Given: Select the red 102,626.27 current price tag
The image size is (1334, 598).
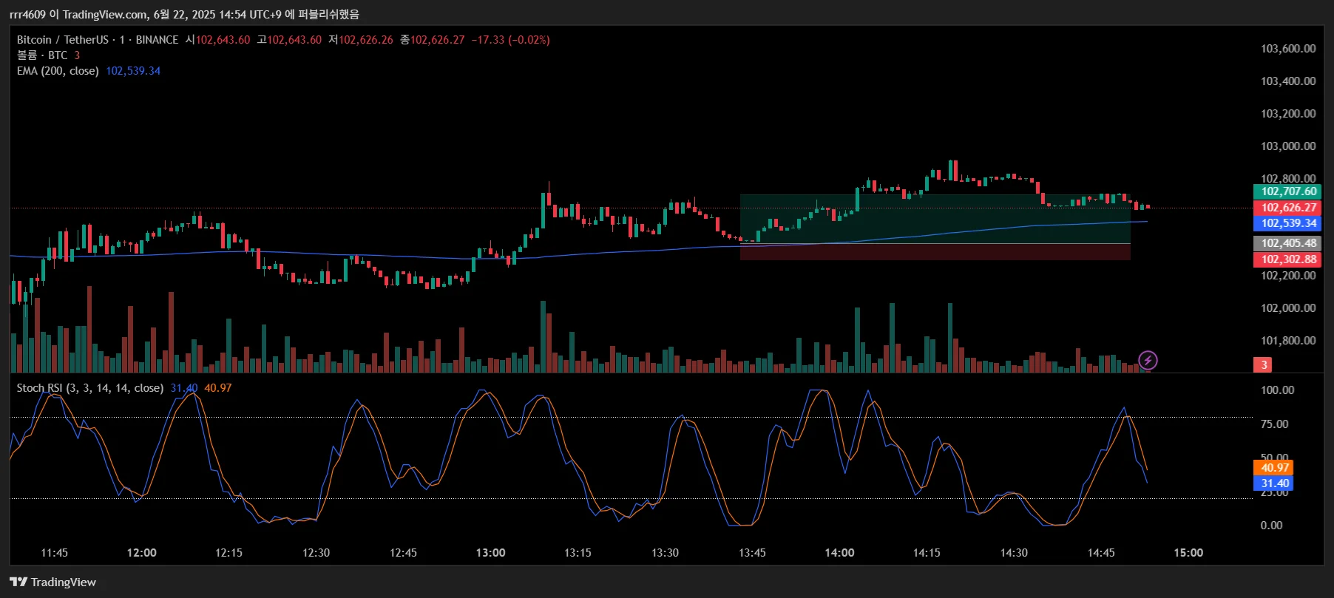Looking at the screenshot, I should pyautogui.click(x=1288, y=208).
